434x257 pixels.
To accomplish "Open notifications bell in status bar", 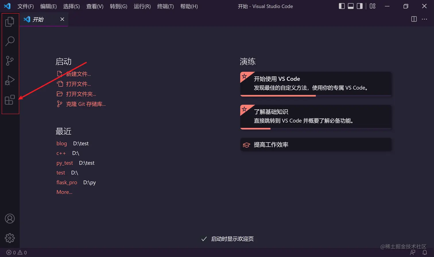I will pos(425,252).
